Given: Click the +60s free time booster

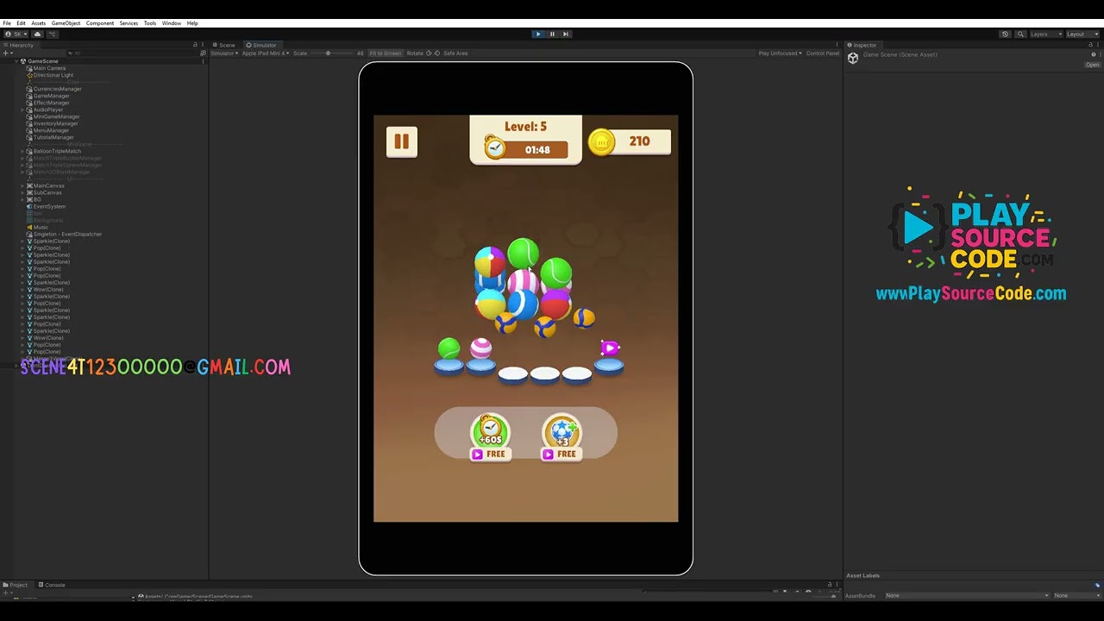Looking at the screenshot, I should (490, 437).
